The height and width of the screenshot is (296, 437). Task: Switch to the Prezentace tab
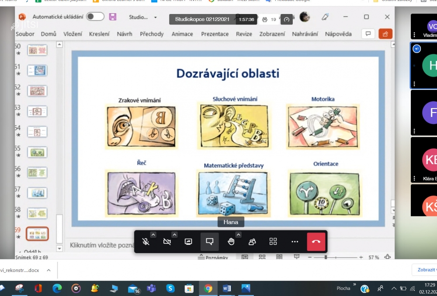(x=215, y=34)
